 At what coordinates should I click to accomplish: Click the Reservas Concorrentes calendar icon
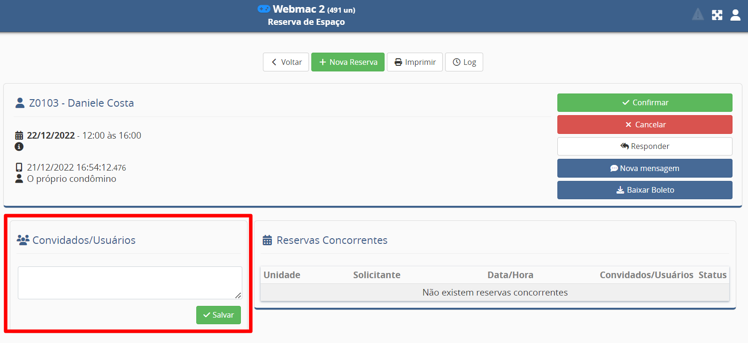click(x=267, y=240)
